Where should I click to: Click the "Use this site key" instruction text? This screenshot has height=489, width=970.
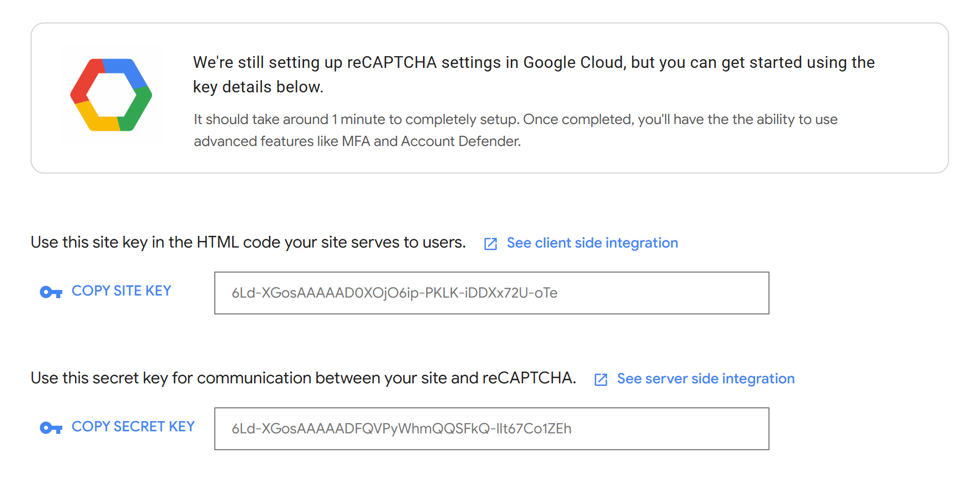[x=248, y=242]
